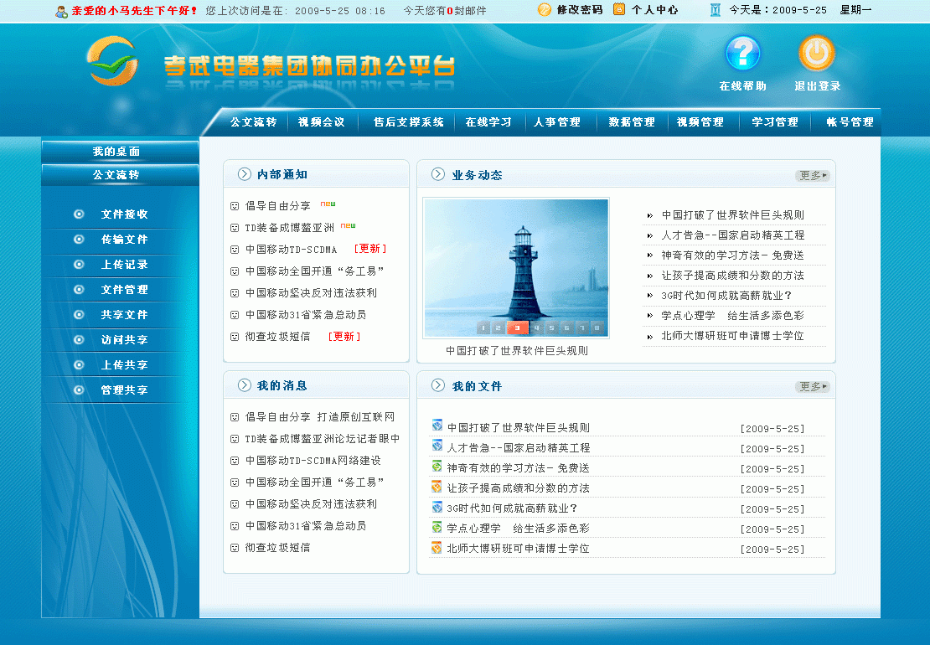Click the file icon beside 人才告急 in 我的文件
The height and width of the screenshot is (645, 930).
(437, 445)
